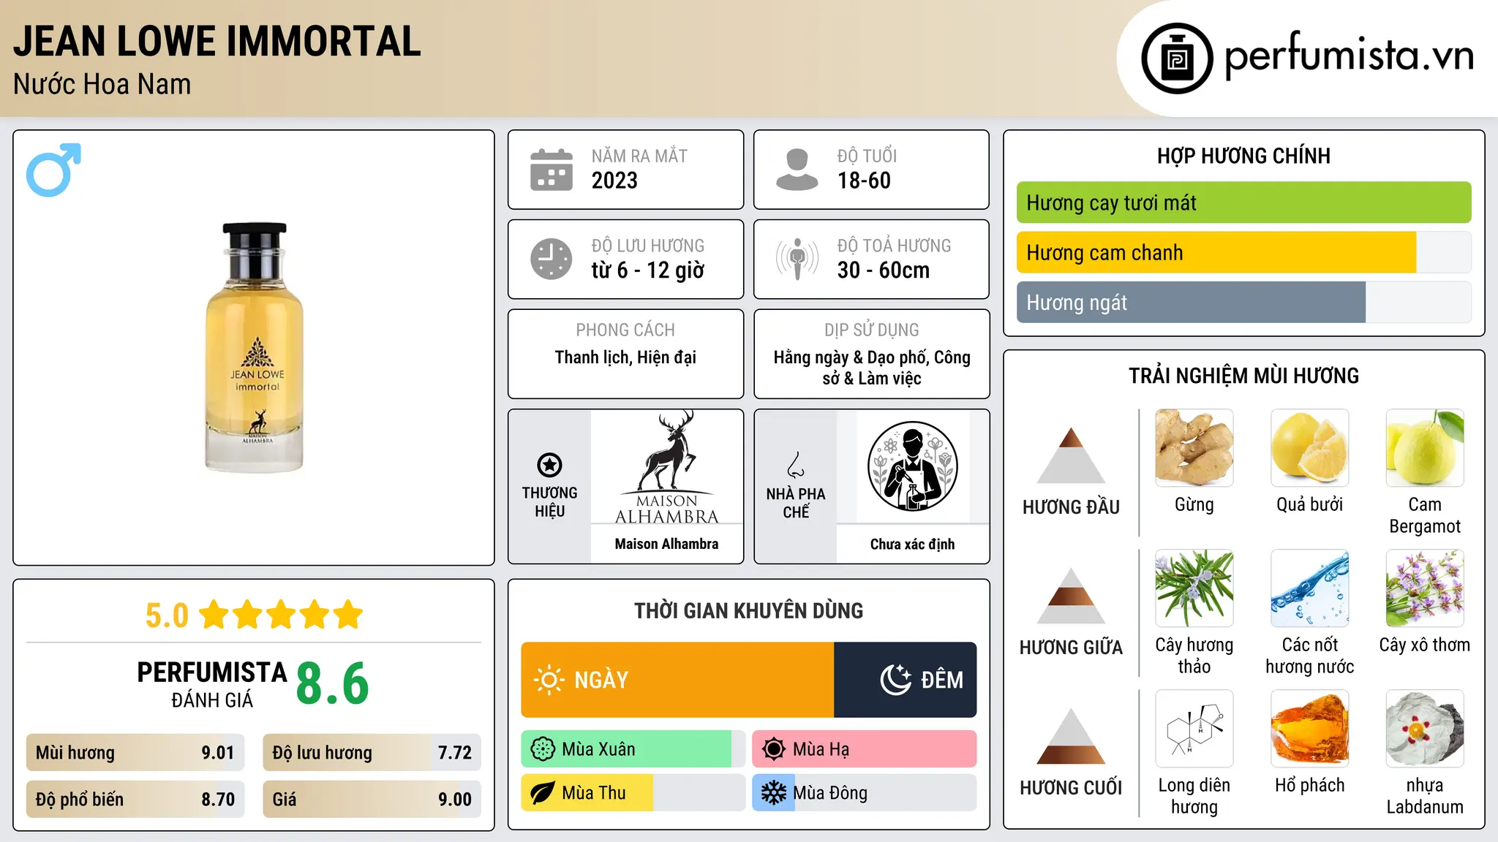Click the sillage radiating-person icon for Độ toả hương
Viewport: 1498px width, 842px height.
(797, 259)
